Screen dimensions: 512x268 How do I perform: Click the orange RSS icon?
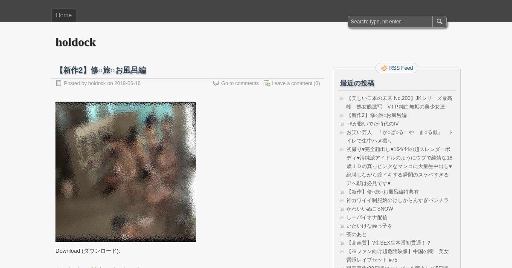[384, 68]
